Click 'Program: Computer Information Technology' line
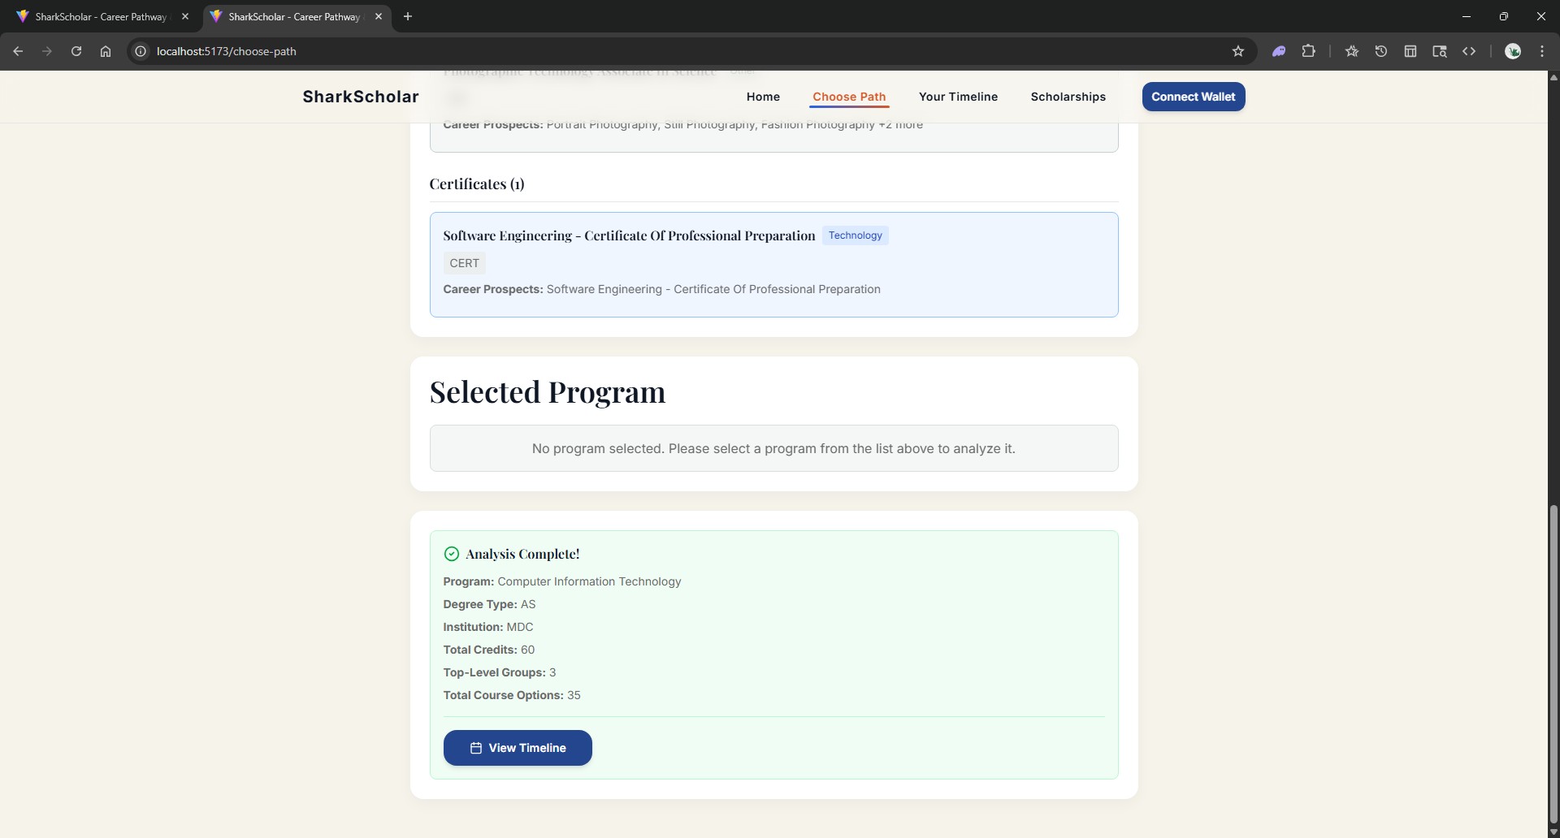Screen dimensions: 1560x838 (x=562, y=581)
